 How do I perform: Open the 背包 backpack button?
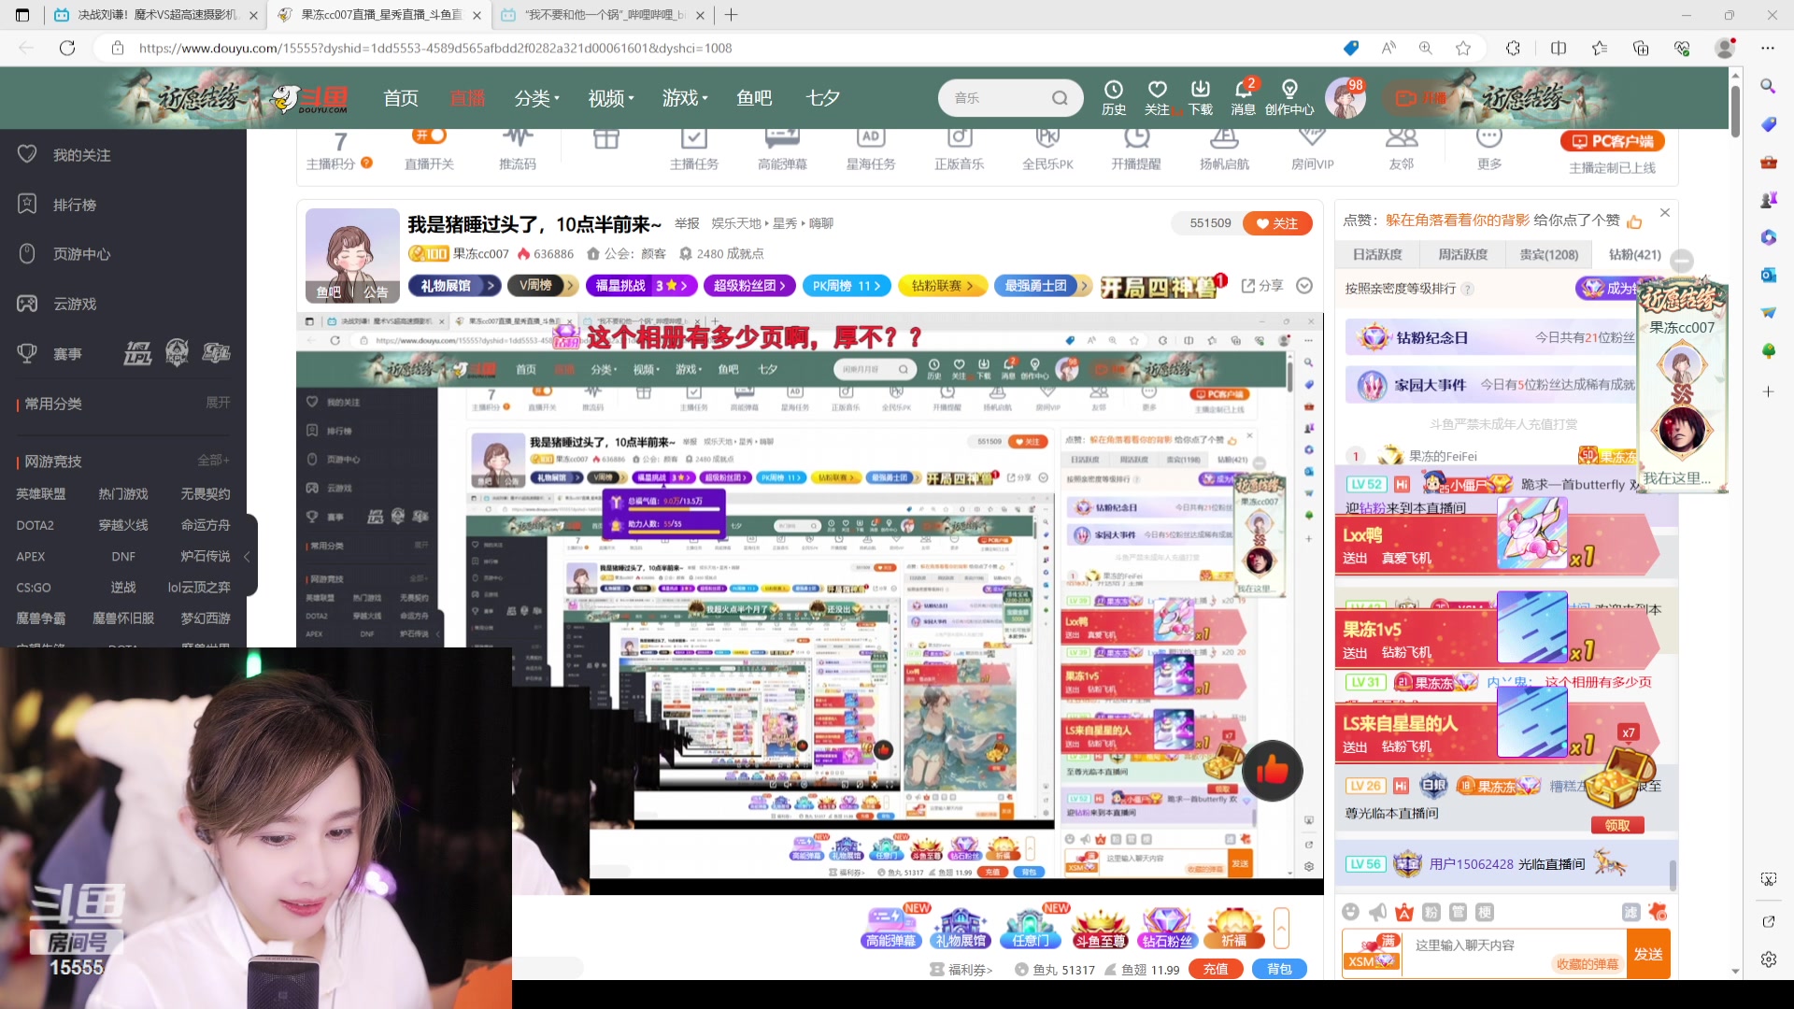pyautogui.click(x=1279, y=969)
